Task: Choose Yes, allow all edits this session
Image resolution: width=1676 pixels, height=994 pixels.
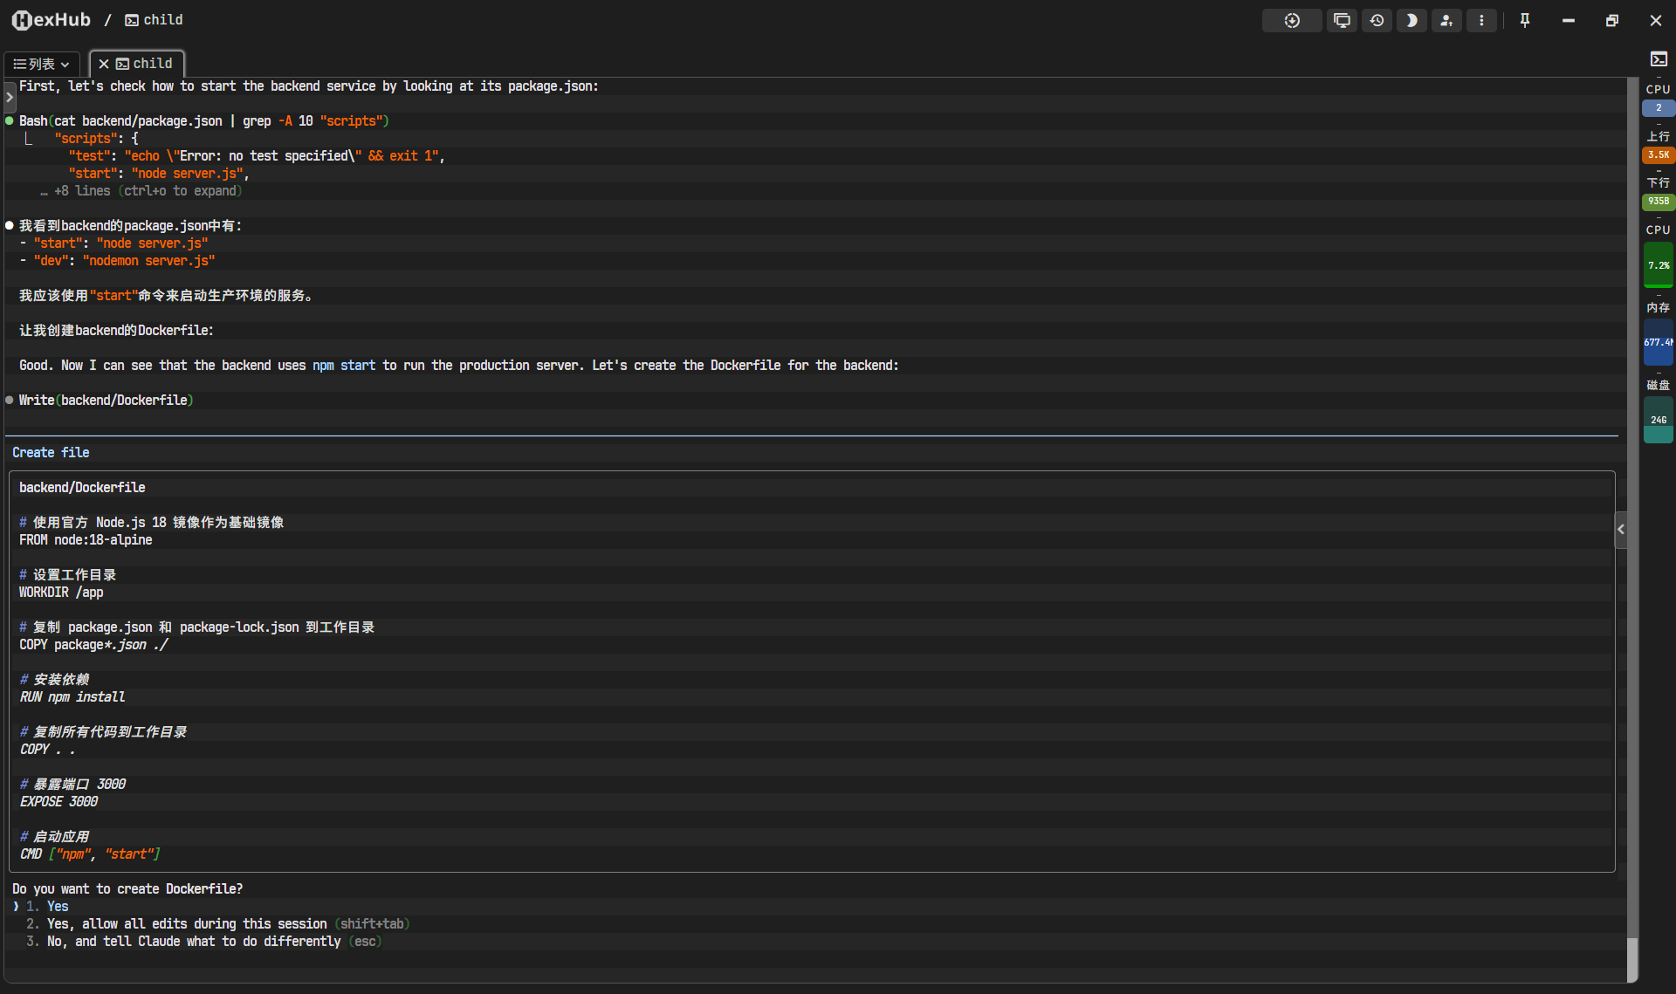Action: (186, 923)
